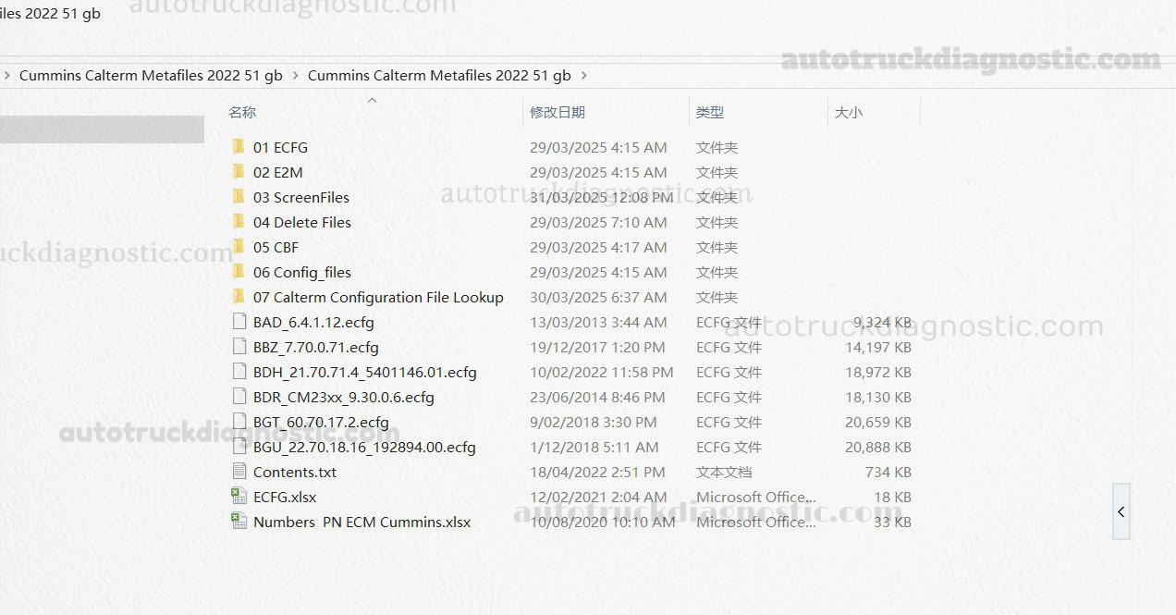The image size is (1176, 615).
Task: Select the BAD_6.4.1.12.ecfg file icon
Action: (x=239, y=322)
